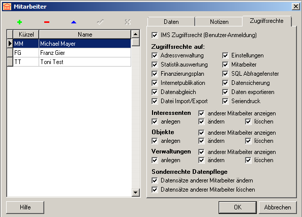Uncheck SQL Abfragefenster
Image resolution: width=302 pixels, height=217 pixels.
pos(225,74)
